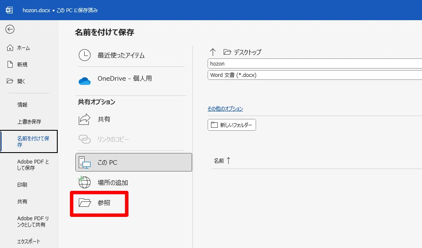Sort by 名前 column header
Image resolution: width=422 pixels, height=248 pixels.
click(x=219, y=161)
